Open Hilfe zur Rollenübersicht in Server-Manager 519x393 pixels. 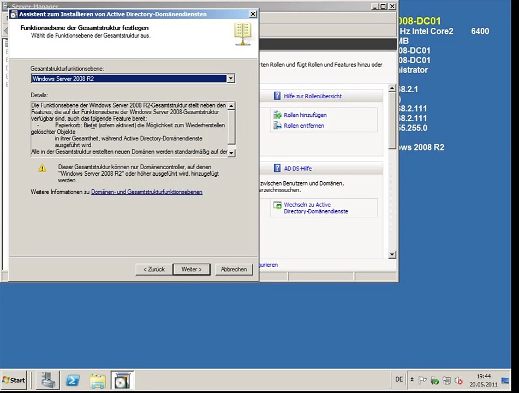pyautogui.click(x=313, y=96)
